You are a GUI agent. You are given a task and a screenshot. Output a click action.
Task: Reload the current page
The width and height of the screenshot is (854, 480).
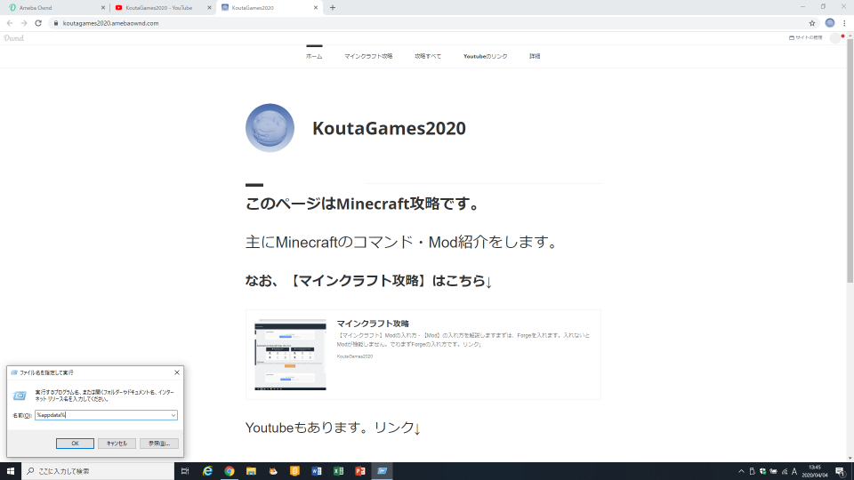[x=38, y=23]
